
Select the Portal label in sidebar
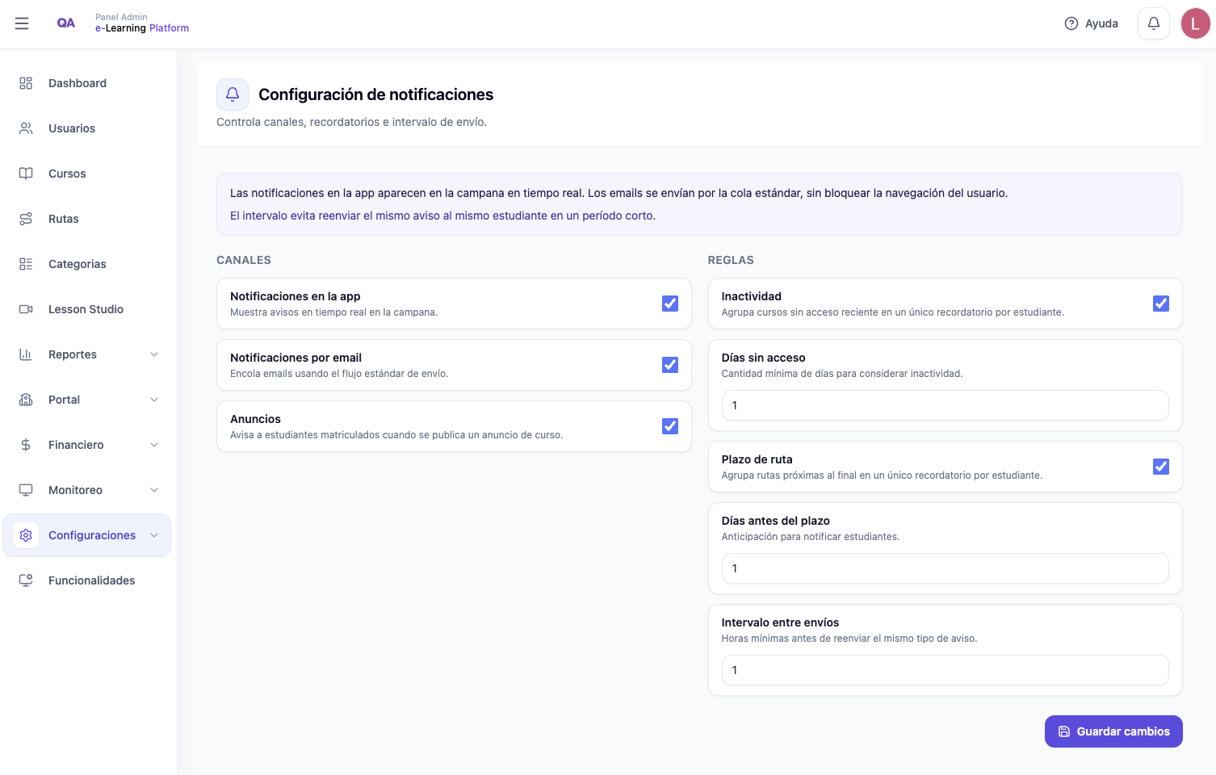(x=64, y=400)
